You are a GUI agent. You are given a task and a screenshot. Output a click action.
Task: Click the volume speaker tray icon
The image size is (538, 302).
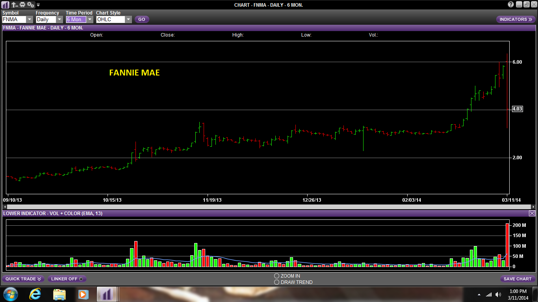498,295
